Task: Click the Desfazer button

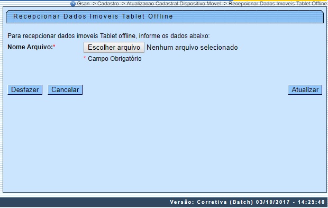Action: (x=25, y=90)
